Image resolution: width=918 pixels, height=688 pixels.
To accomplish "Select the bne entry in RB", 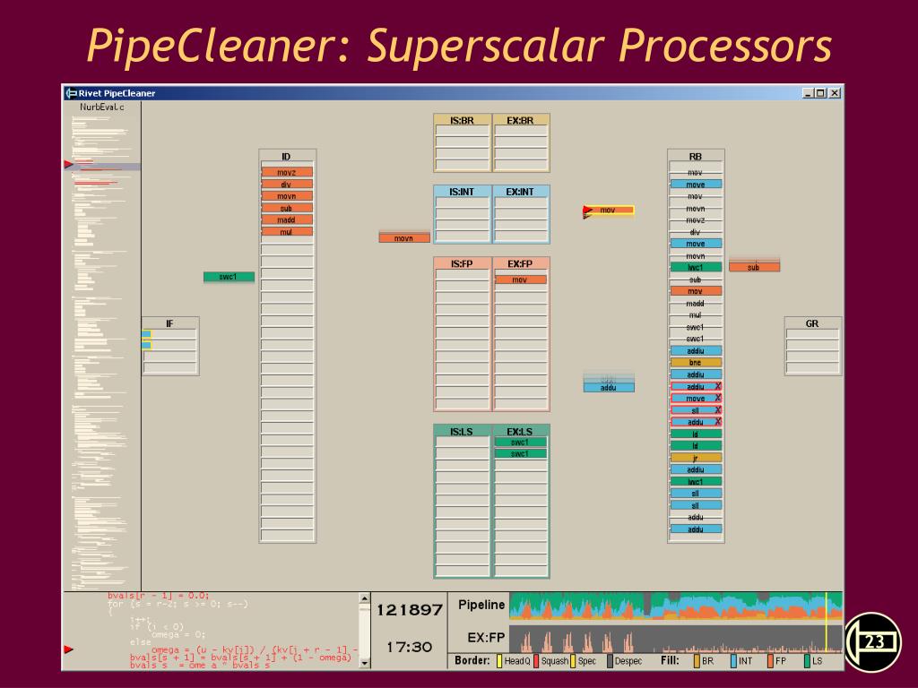I will (696, 363).
